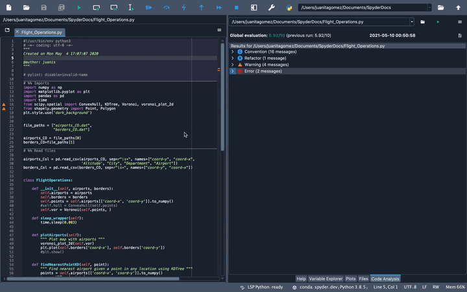Expand the Warning (4 messages) group
The width and height of the screenshot is (467, 292).
click(x=233, y=64)
